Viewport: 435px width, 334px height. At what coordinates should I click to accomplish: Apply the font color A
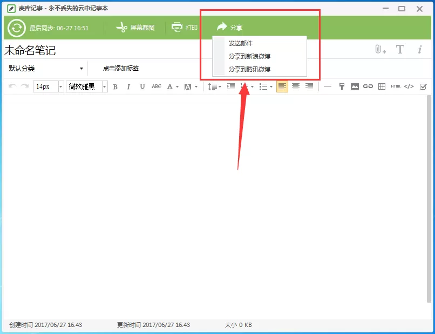(x=170, y=86)
